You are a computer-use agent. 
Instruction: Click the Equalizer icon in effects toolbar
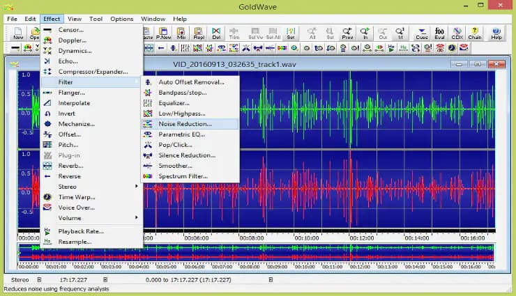(185, 48)
